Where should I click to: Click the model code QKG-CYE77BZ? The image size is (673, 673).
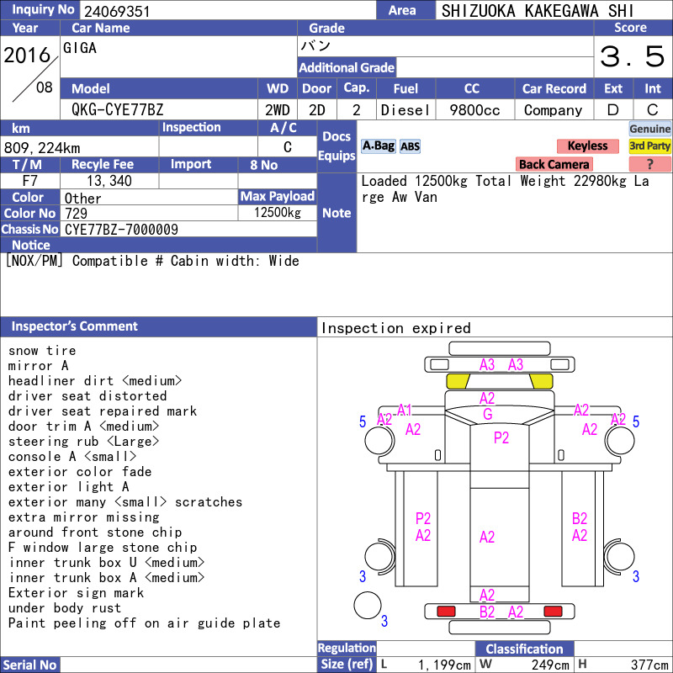(117, 110)
